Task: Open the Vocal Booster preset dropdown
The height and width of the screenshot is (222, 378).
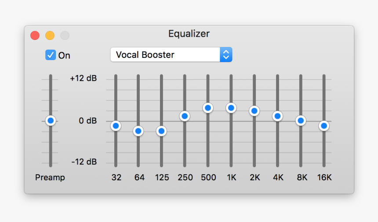Action: tap(171, 54)
